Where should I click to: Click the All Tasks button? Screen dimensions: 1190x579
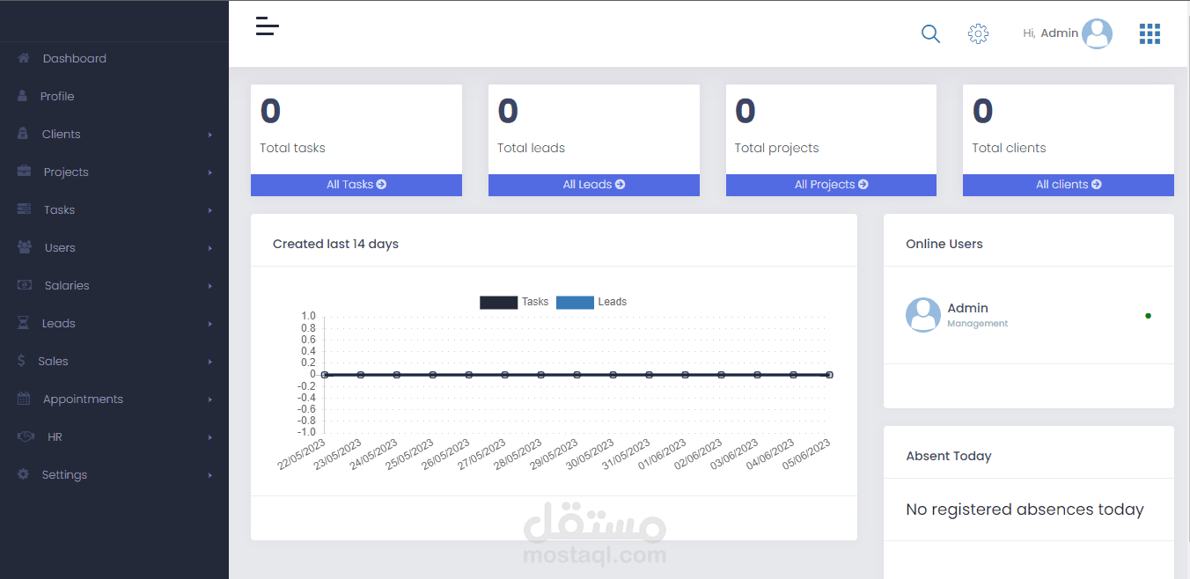coord(356,185)
